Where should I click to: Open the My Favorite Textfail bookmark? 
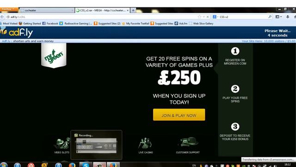[x=136, y=24]
